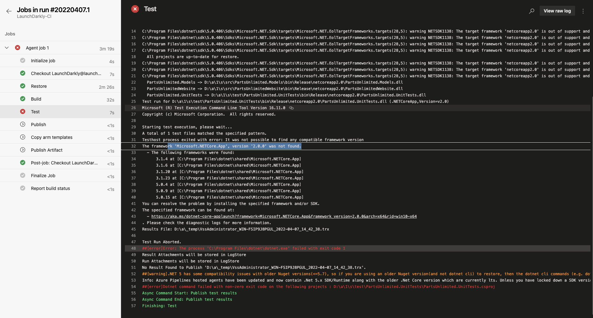This screenshot has width=593, height=318.
Task: Open the Publish step
Action: coord(60,125)
